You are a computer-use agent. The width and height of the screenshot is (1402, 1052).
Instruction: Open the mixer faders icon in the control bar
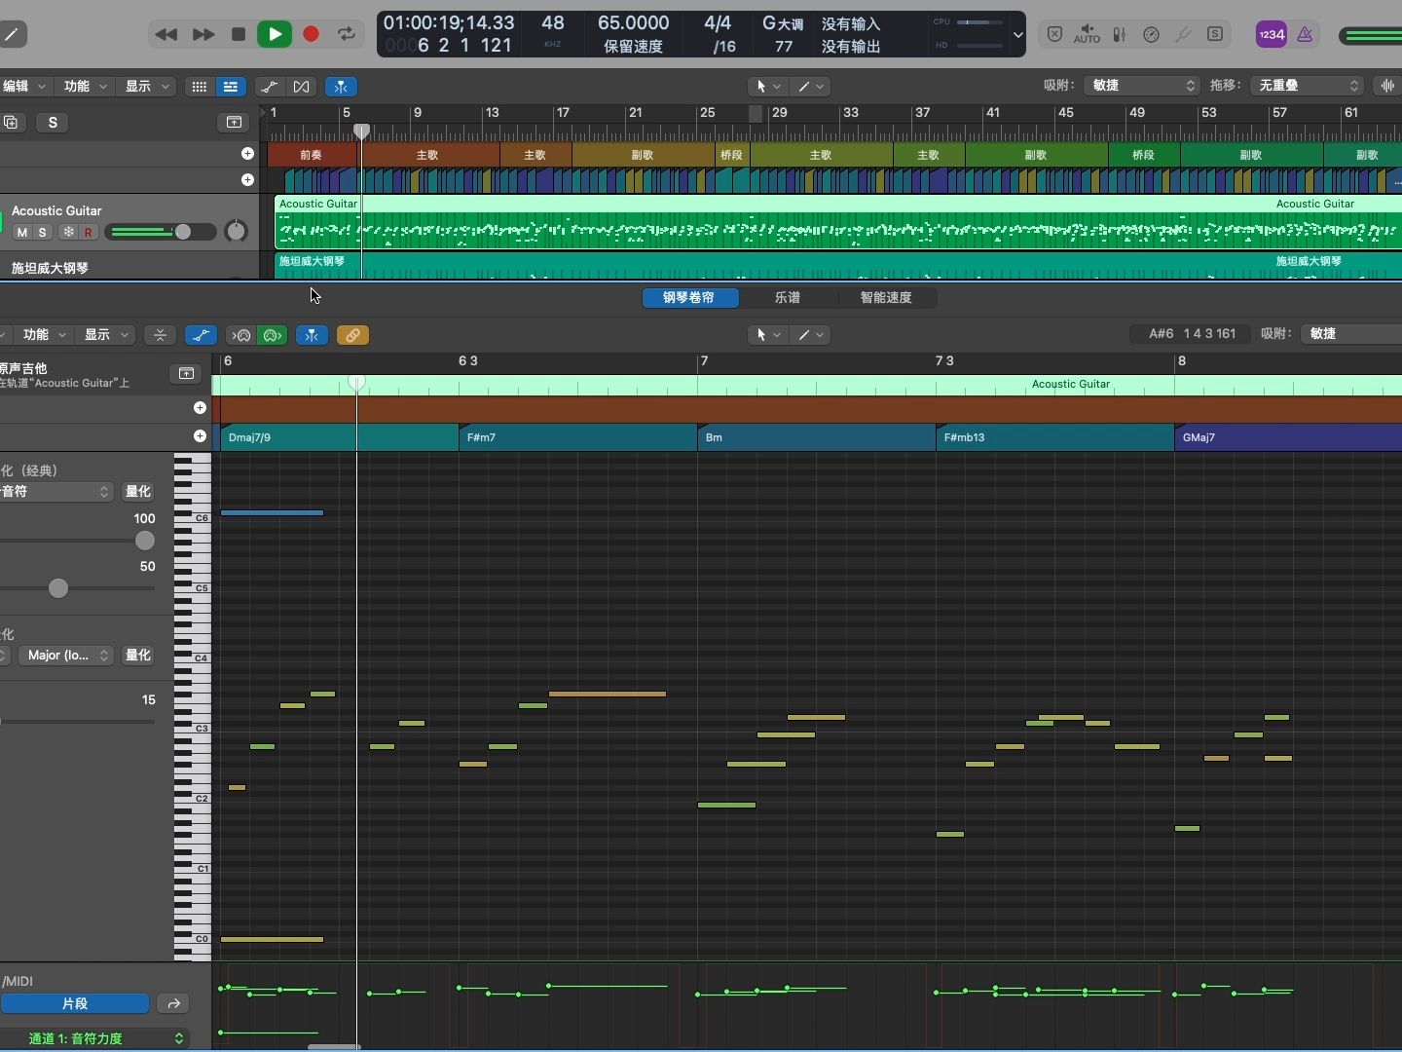pyautogui.click(x=1121, y=34)
